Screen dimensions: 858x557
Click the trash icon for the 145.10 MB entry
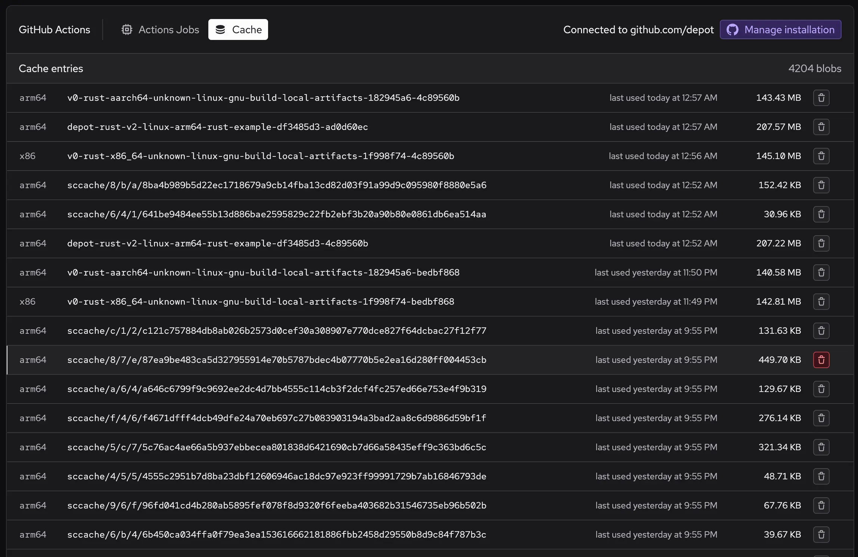821,156
